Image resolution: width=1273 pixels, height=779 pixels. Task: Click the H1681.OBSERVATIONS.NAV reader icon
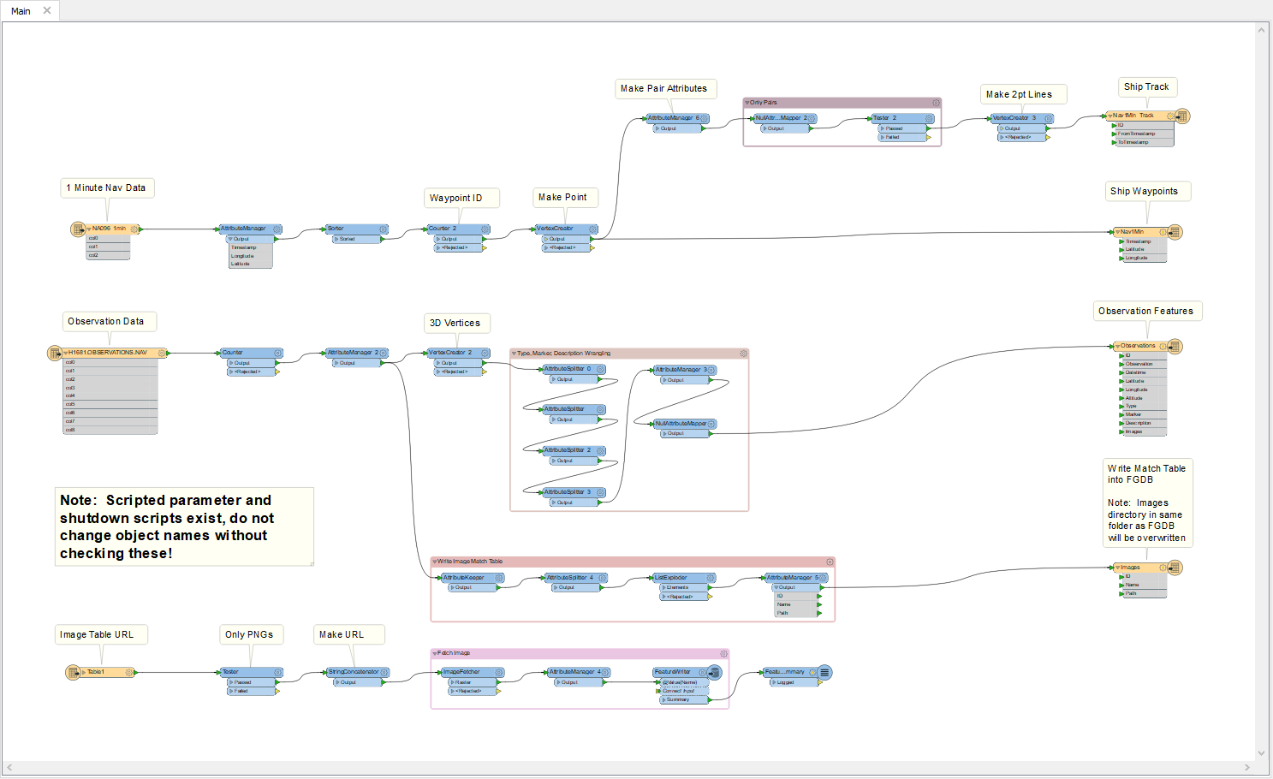pyautogui.click(x=55, y=353)
